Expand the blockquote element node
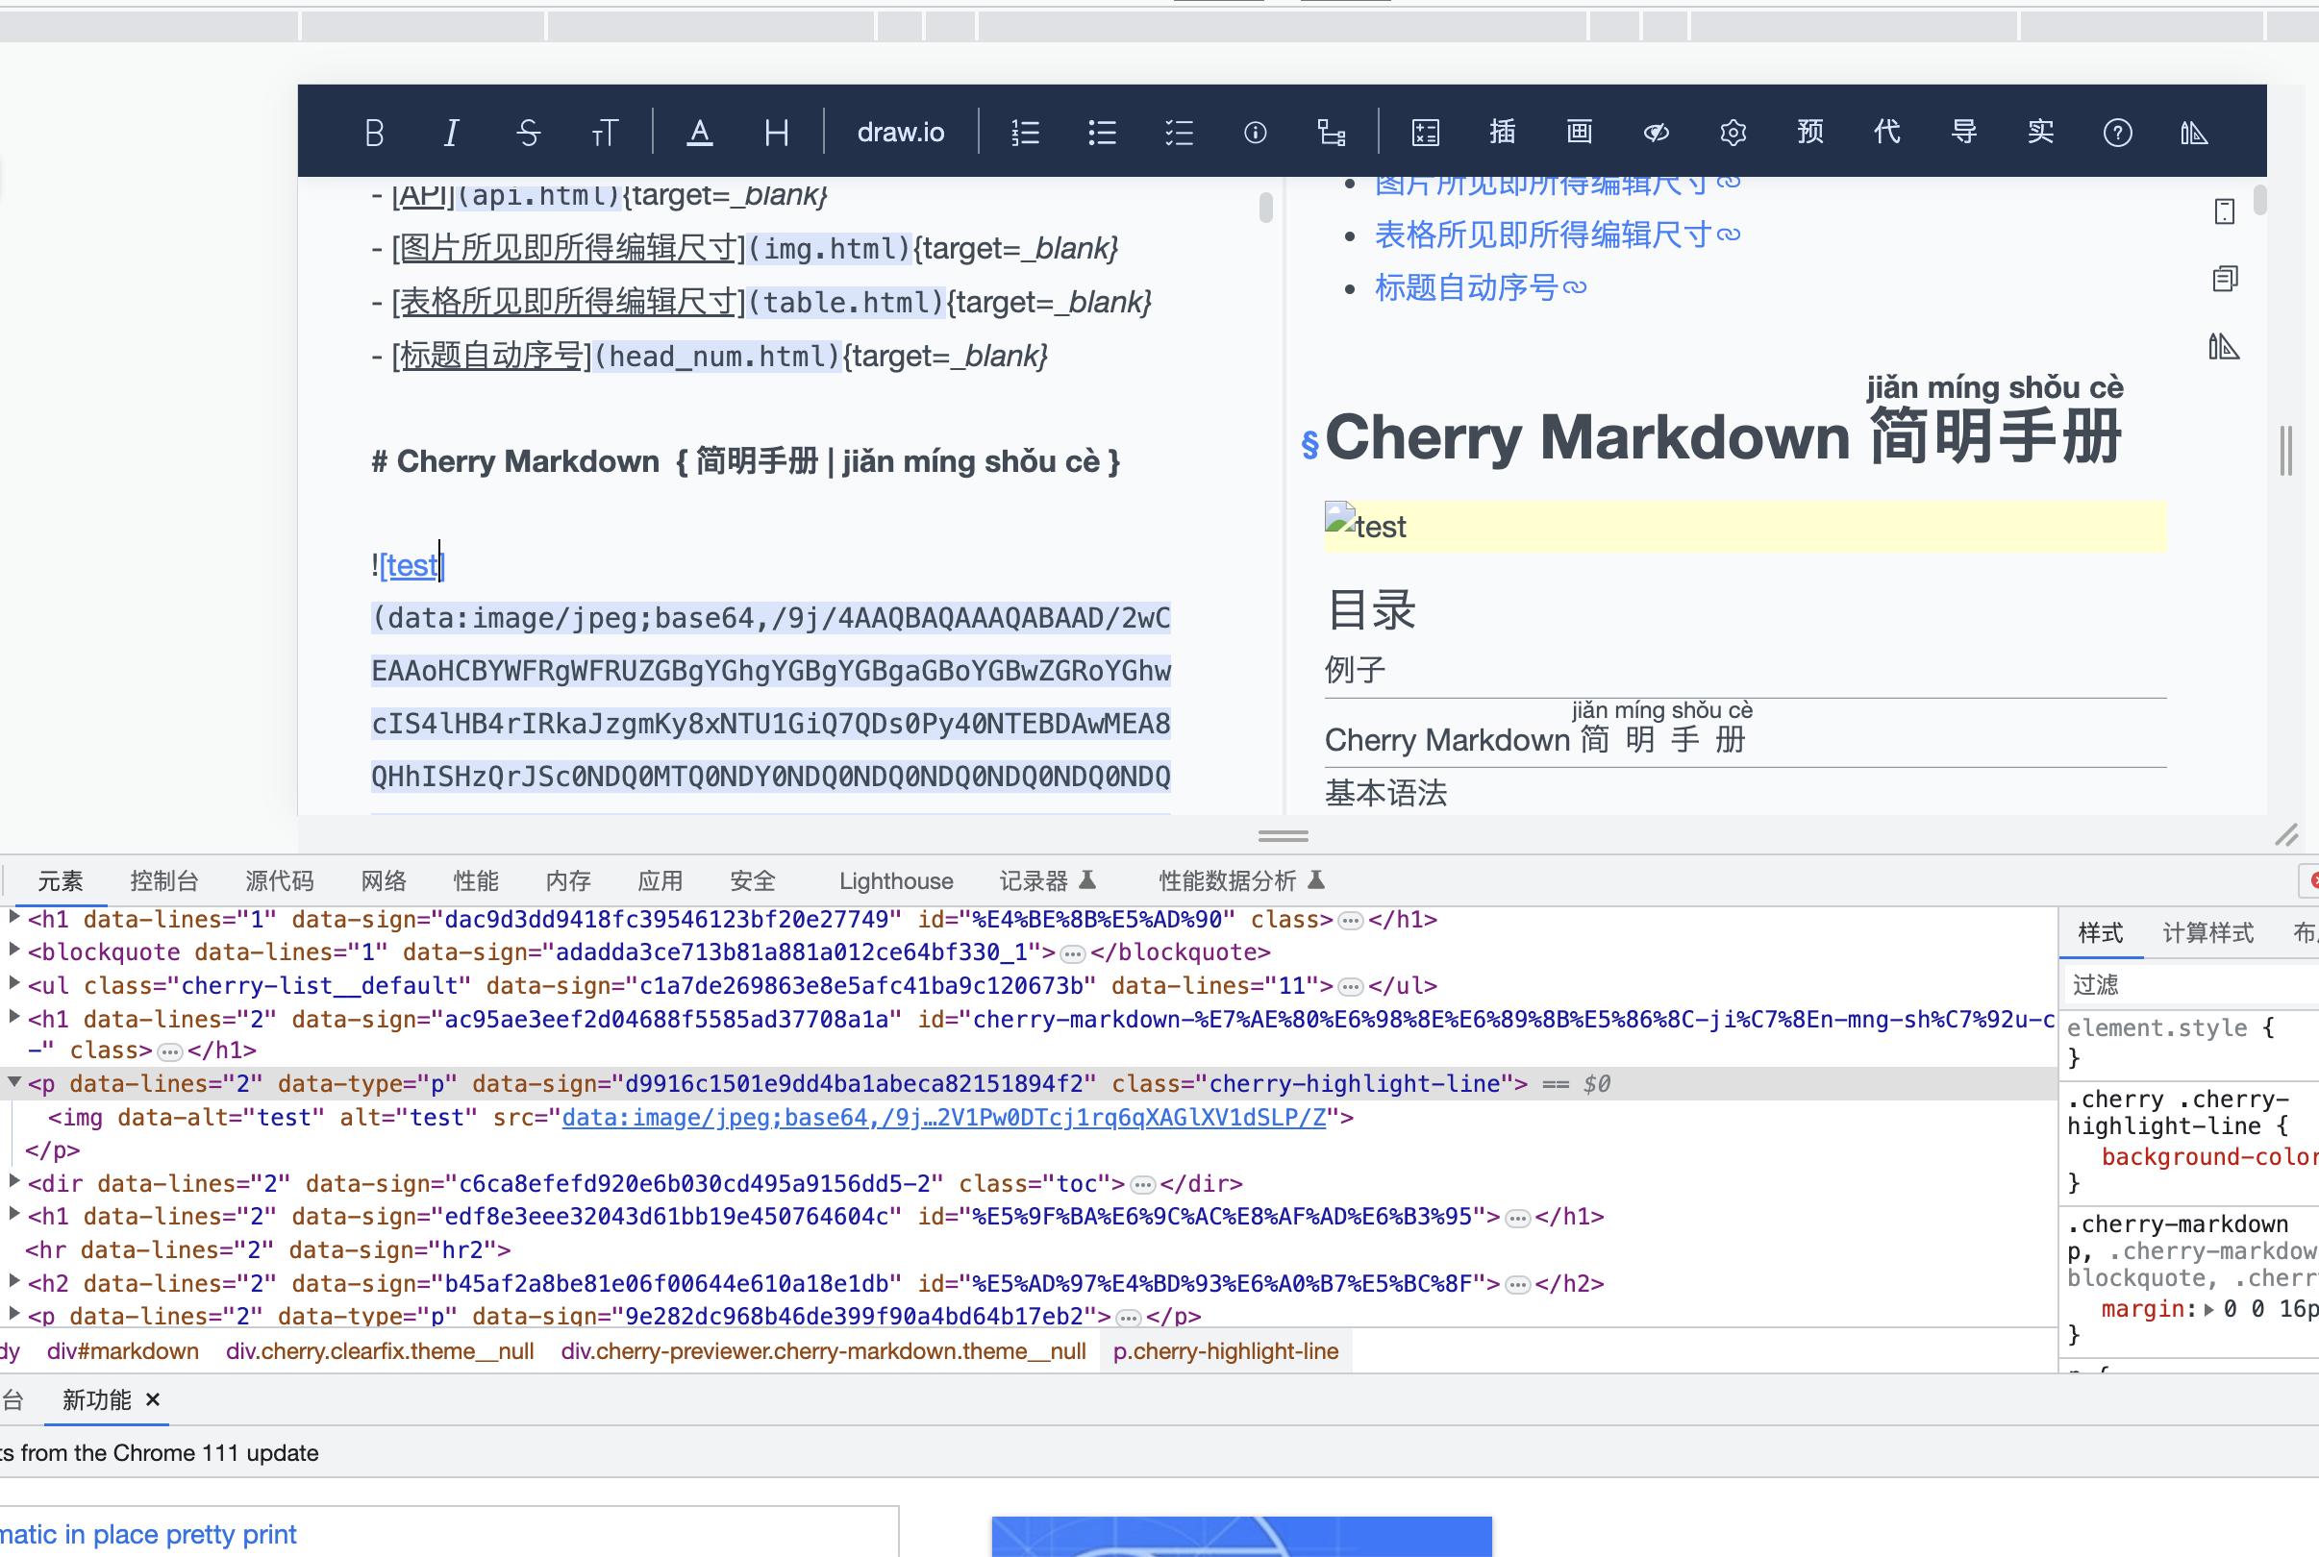 tap(14, 951)
